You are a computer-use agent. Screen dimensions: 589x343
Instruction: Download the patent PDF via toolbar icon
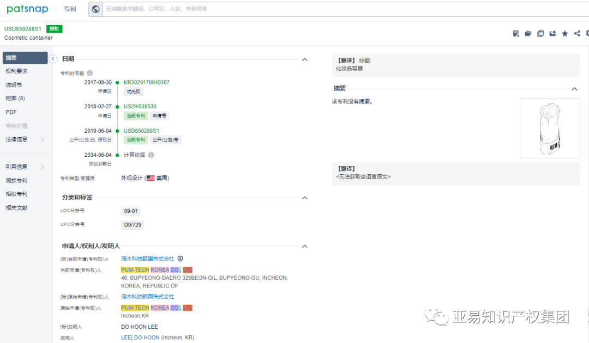pos(516,34)
